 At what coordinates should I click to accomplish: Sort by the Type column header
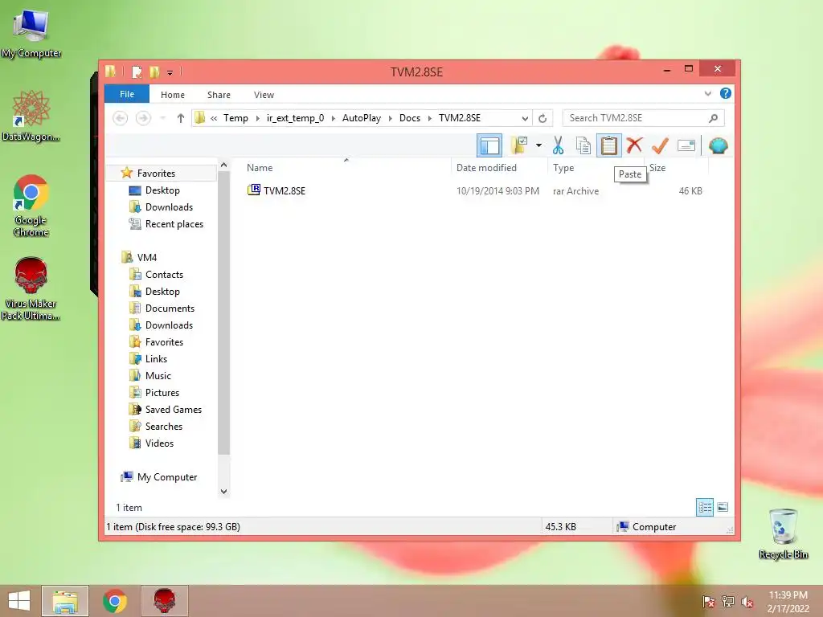pyautogui.click(x=563, y=168)
